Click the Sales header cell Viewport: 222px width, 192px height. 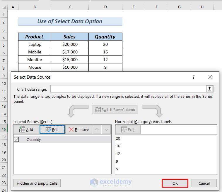point(70,37)
